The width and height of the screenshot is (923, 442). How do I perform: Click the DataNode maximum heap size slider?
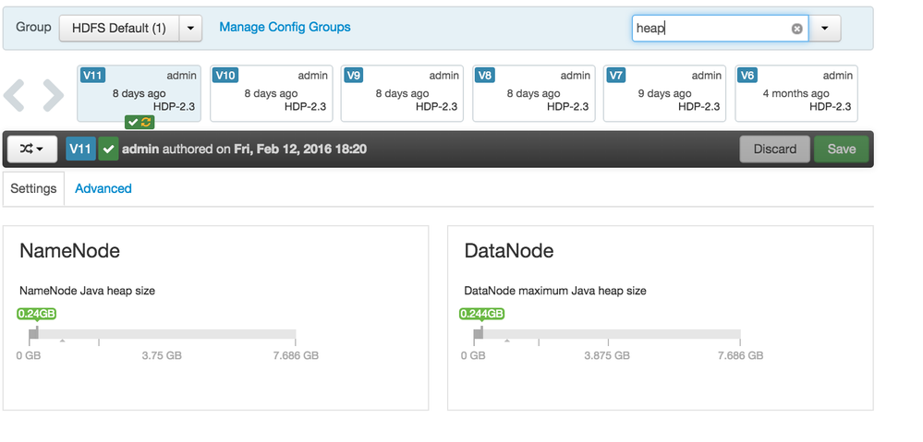610,333
